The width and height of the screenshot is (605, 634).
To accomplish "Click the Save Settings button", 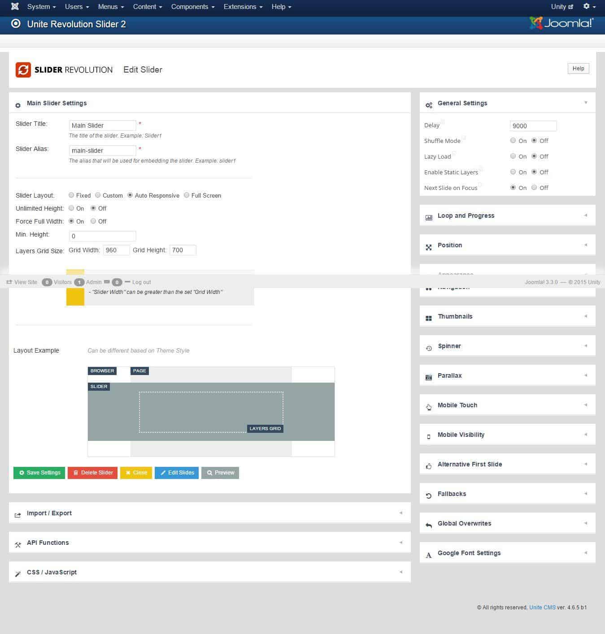I will pos(39,473).
